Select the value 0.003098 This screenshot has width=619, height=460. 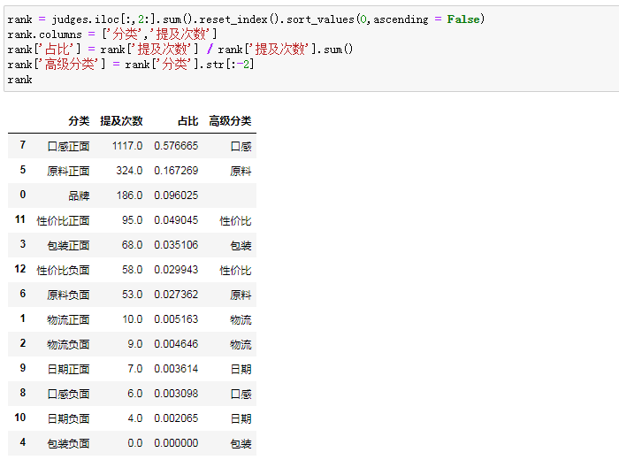(176, 394)
